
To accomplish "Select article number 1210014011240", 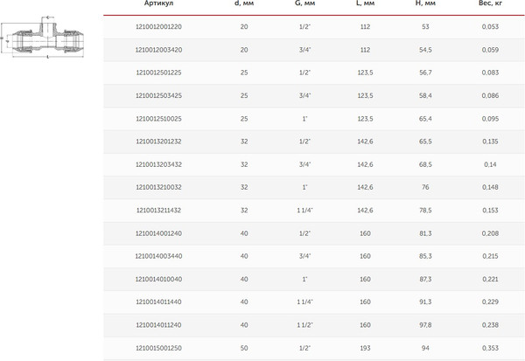I will click(x=158, y=324).
